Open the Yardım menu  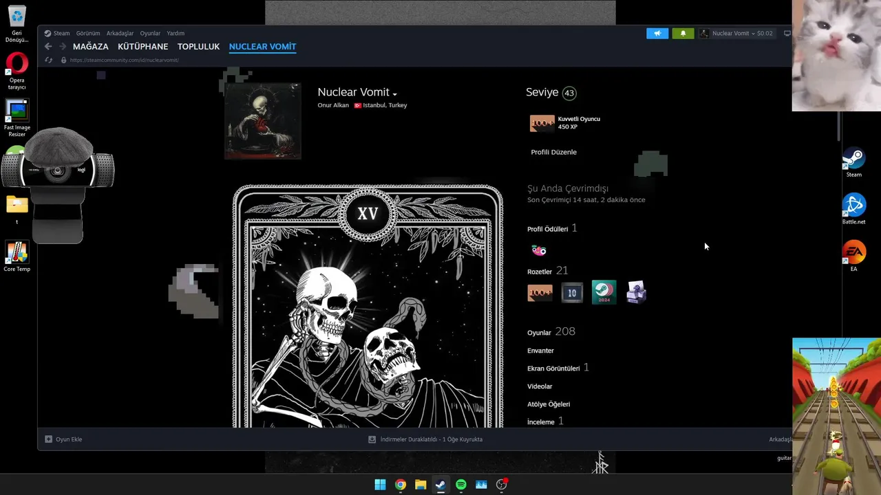[x=176, y=33]
